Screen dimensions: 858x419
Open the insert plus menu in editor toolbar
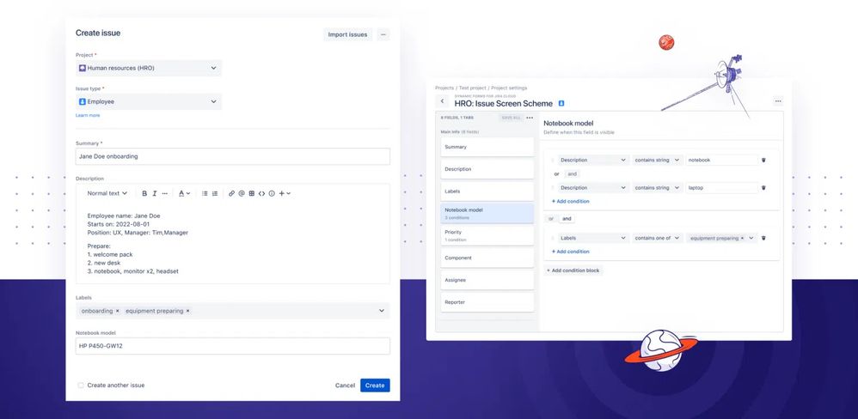pyautogui.click(x=285, y=193)
